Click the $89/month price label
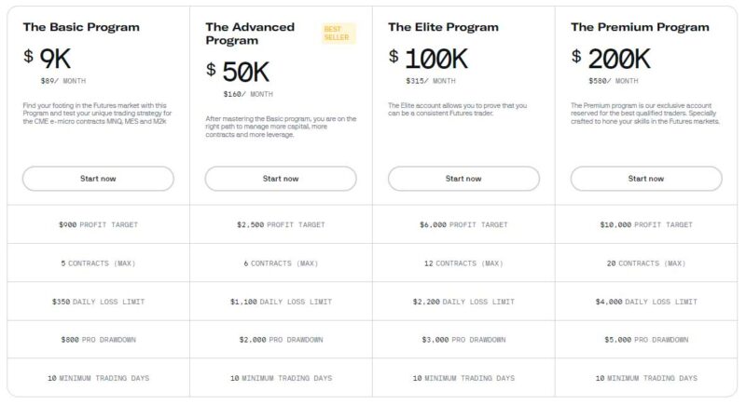The image size is (746, 404). click(x=63, y=81)
